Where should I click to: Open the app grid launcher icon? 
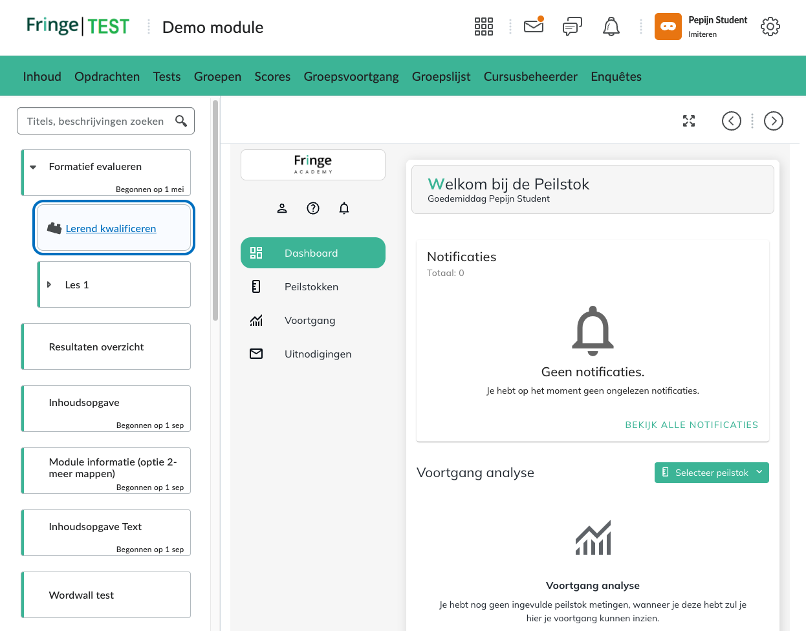click(x=483, y=27)
